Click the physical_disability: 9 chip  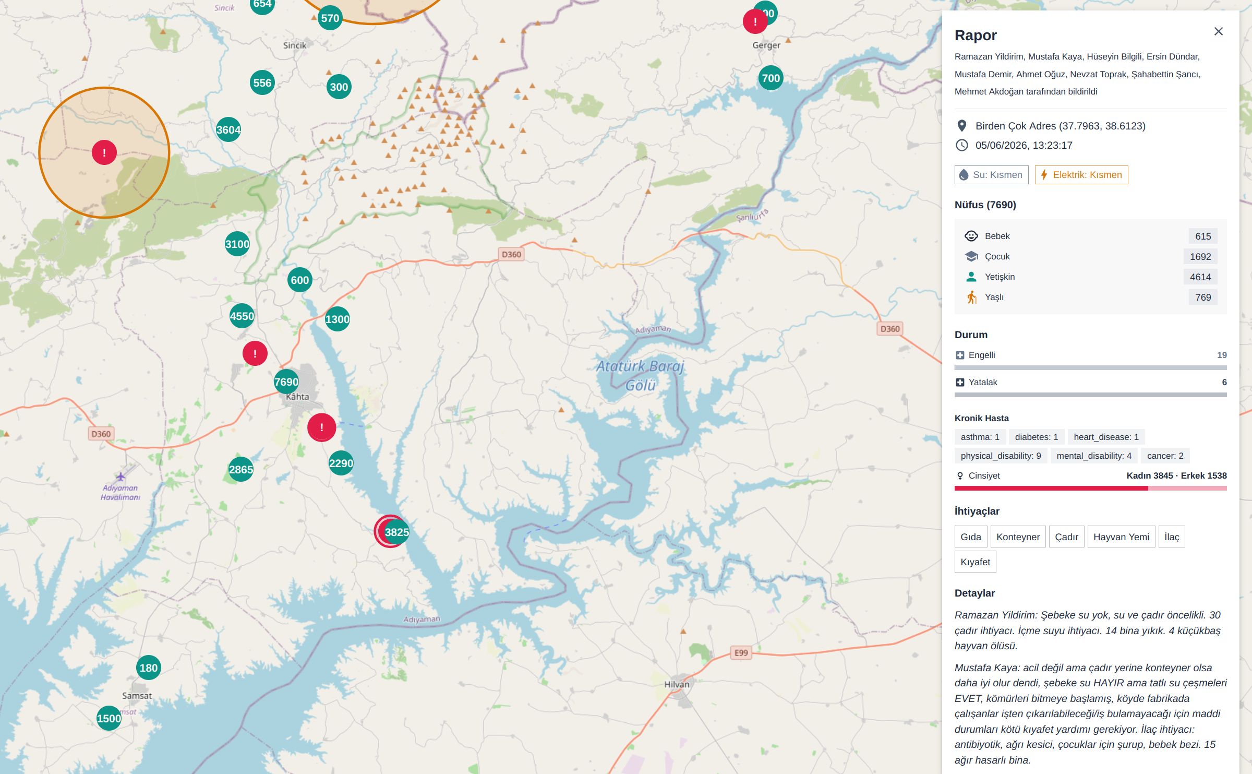pos(1001,456)
